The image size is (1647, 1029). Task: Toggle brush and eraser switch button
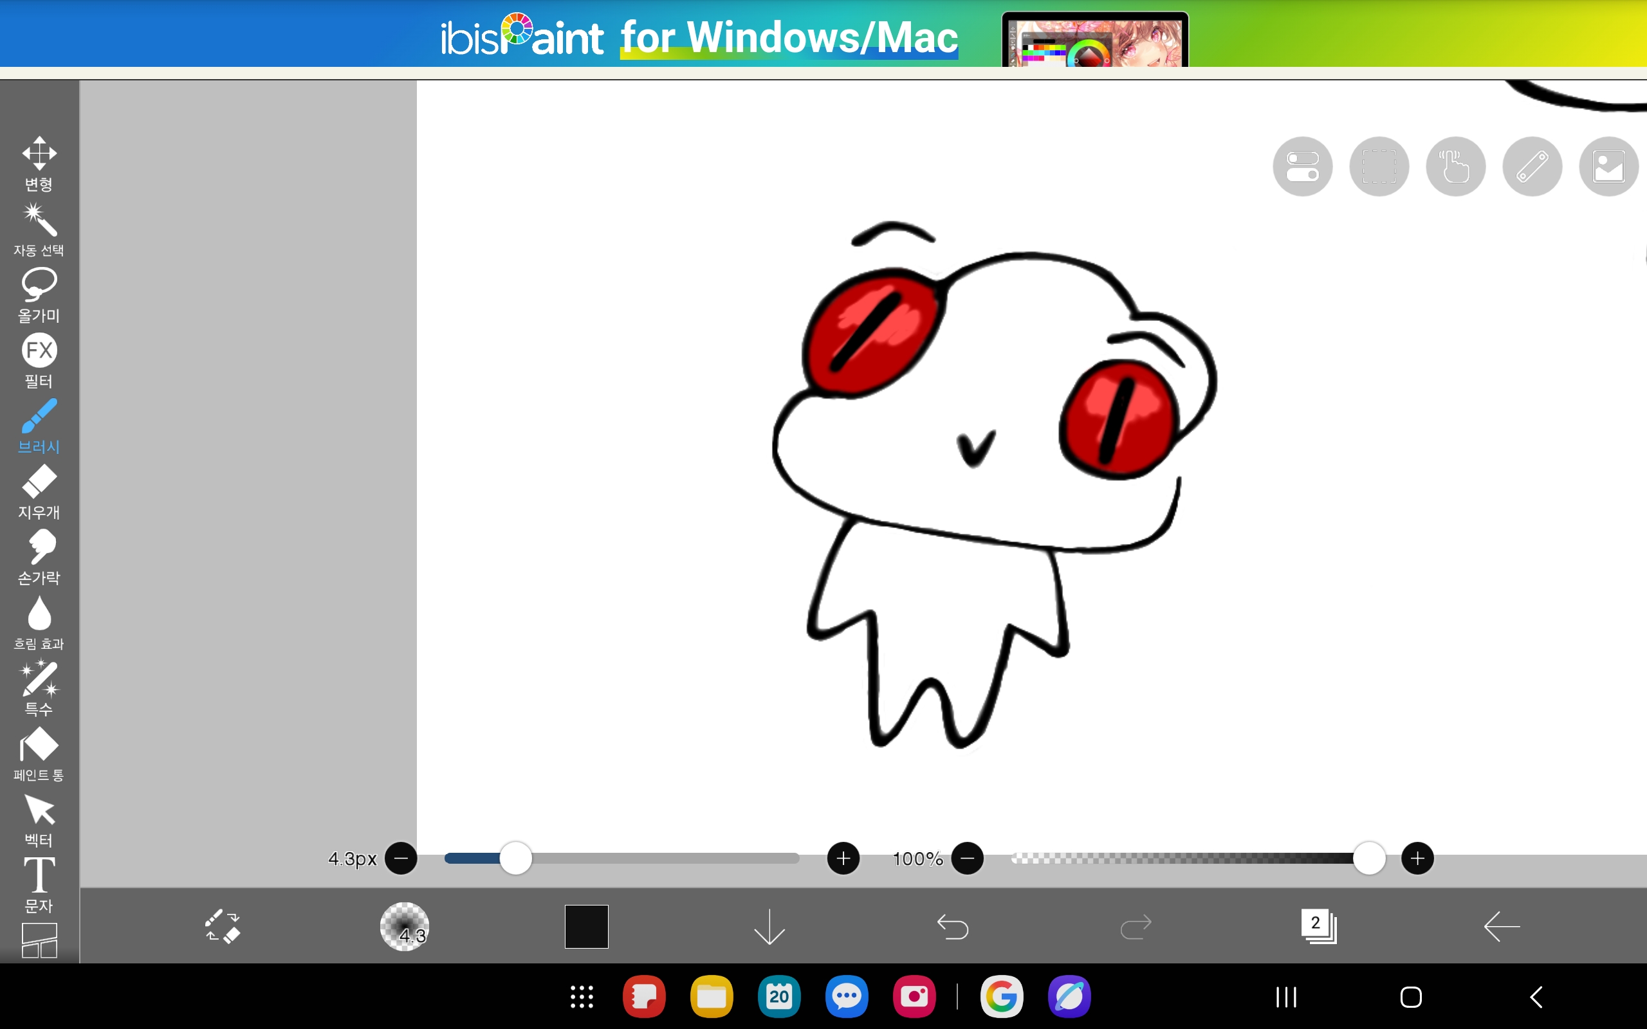coord(223,926)
